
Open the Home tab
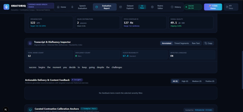(x=62, y=7)
